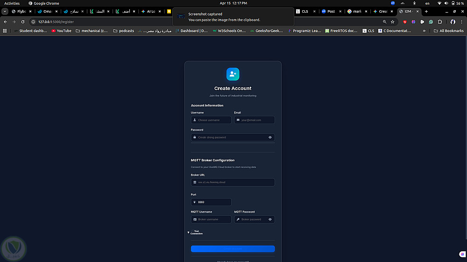The height and width of the screenshot is (262, 467).
Task: Open the Extensions puzzle icon
Action: tap(439, 22)
